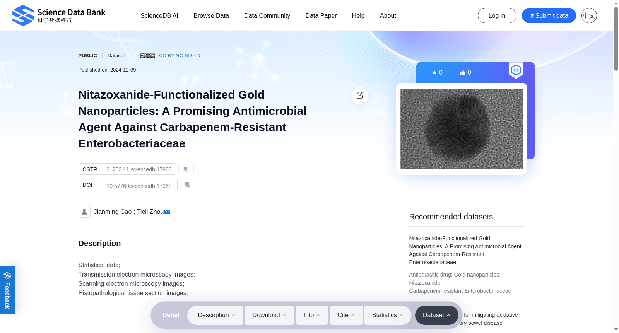Viewport: 619px width, 333px height.
Task: Click the 'Antiparasitic drug' keyword text
Action: 431,275
